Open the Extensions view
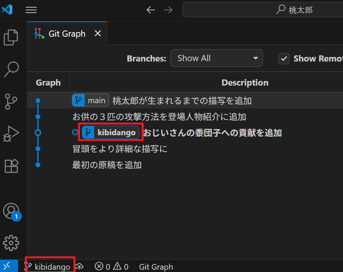The width and height of the screenshot is (343, 272). tap(11, 166)
